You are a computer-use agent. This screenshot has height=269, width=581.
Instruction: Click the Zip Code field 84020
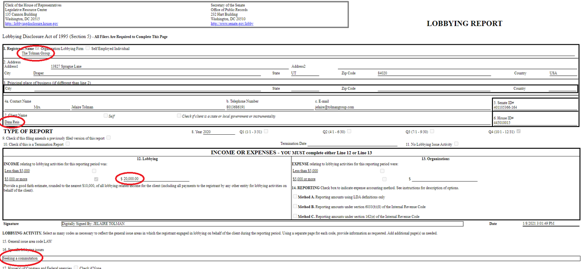[x=433, y=73]
